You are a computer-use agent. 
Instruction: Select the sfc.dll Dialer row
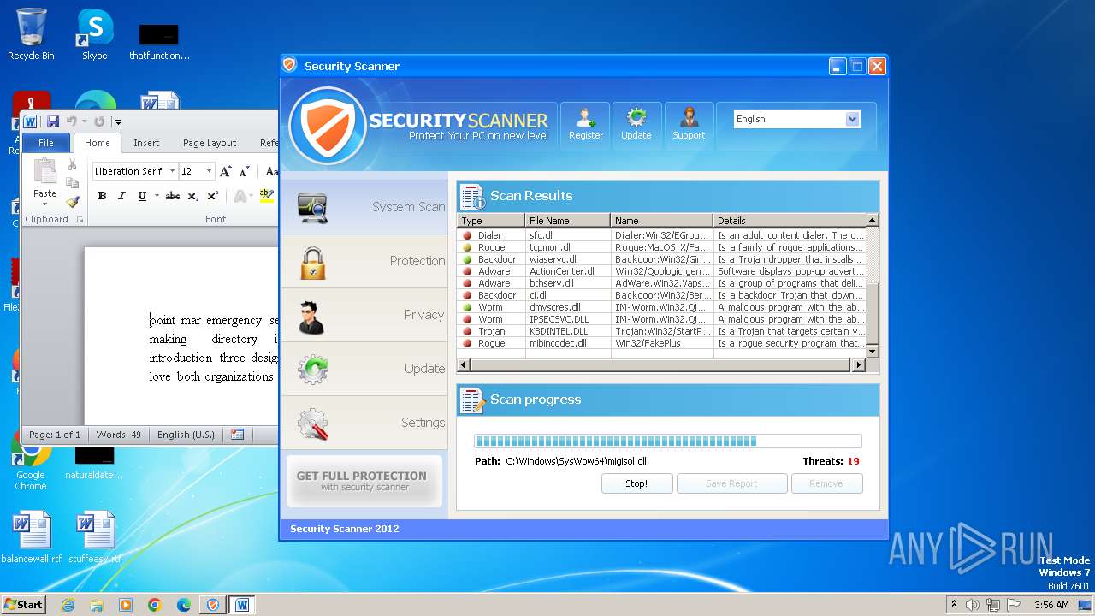[x=661, y=235]
